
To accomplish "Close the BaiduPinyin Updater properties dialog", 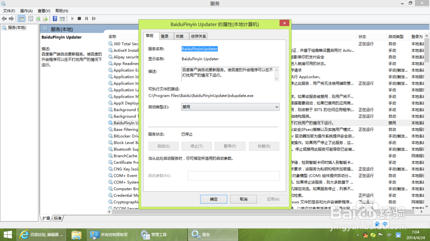I will click(x=284, y=23).
